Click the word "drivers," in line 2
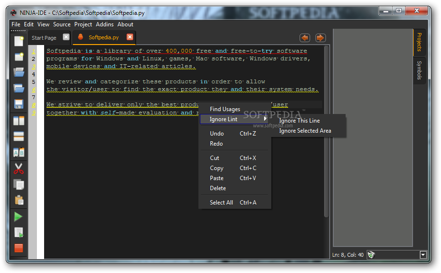The image size is (441, 273). (295, 58)
